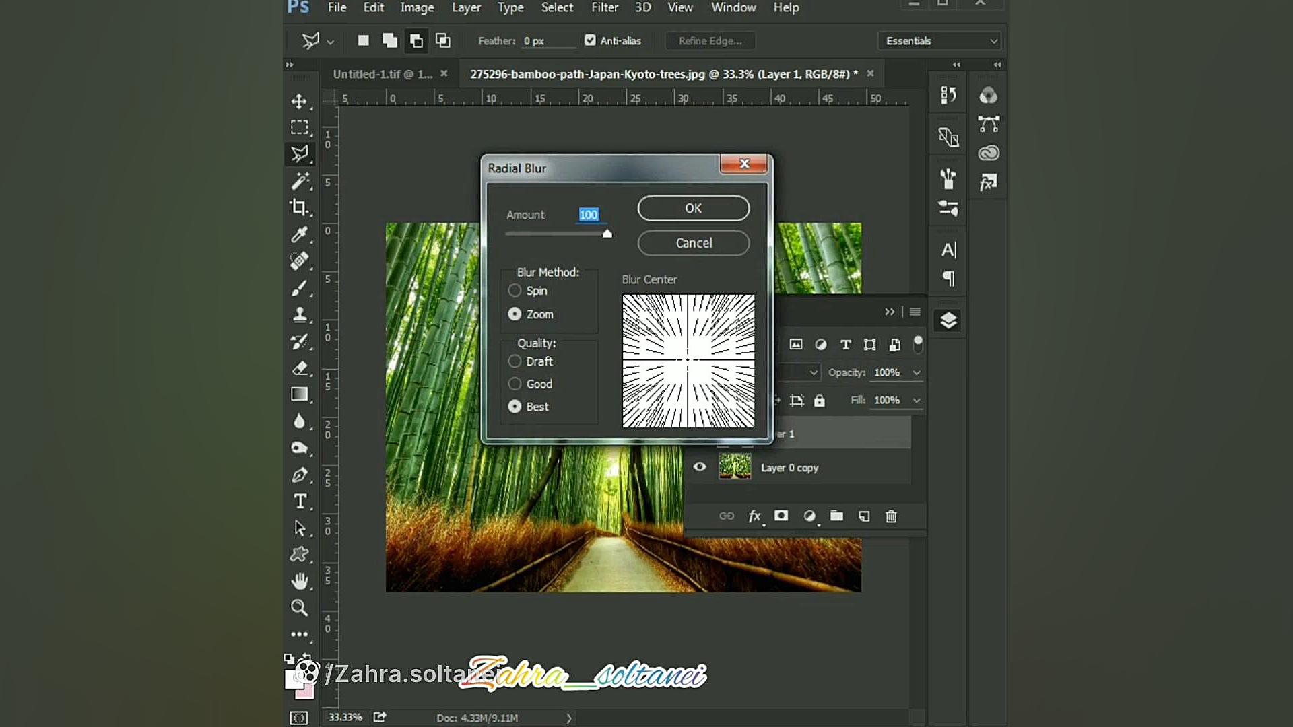Click create new layer icon

(x=864, y=516)
